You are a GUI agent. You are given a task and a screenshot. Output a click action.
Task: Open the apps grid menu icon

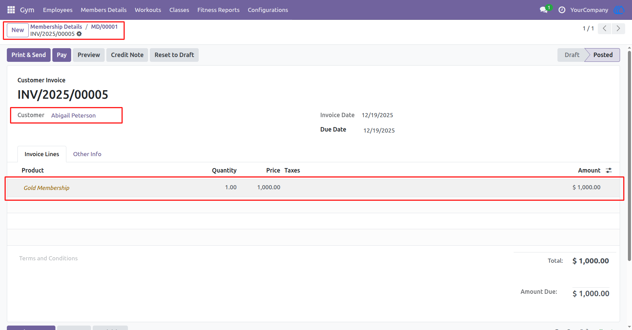pyautogui.click(x=11, y=10)
